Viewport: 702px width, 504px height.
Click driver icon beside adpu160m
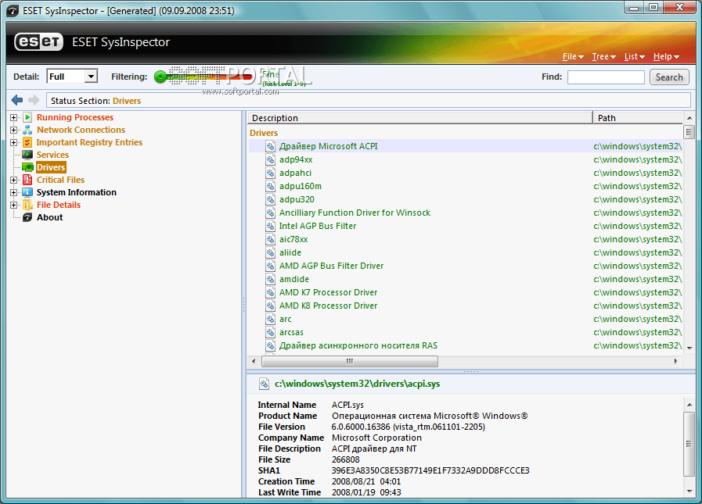click(271, 186)
